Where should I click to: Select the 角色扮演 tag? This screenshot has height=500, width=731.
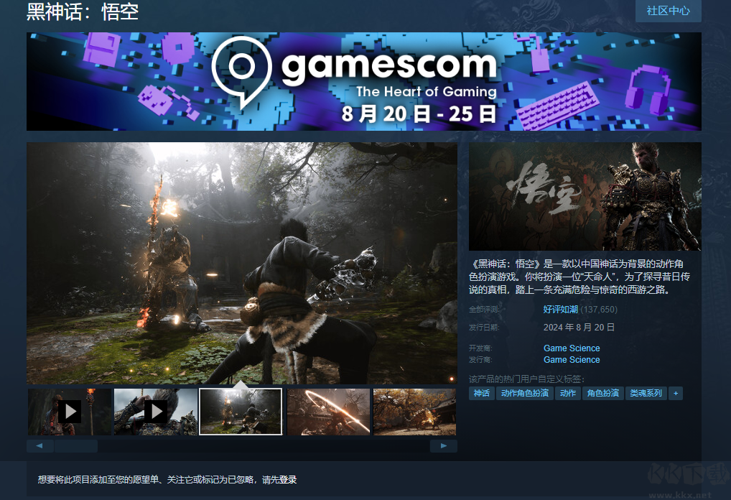click(602, 393)
